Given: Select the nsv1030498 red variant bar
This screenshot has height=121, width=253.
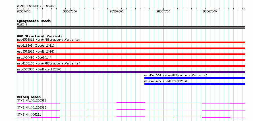Looking at the screenshot, I should (131, 60).
